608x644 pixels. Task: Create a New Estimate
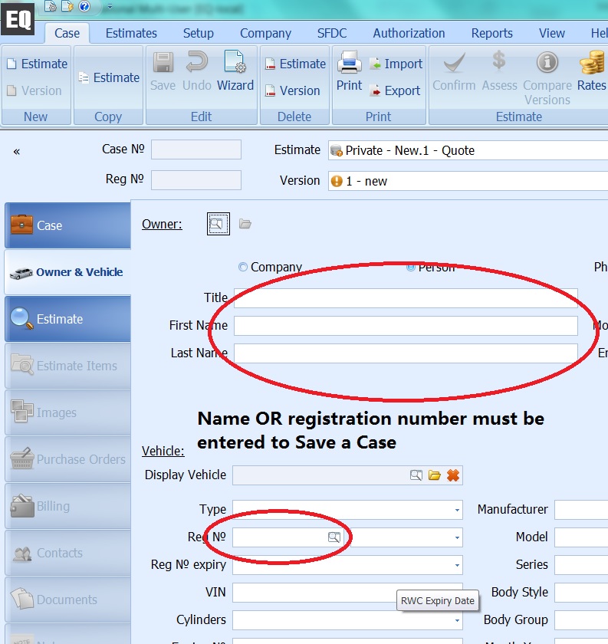pyautogui.click(x=37, y=64)
